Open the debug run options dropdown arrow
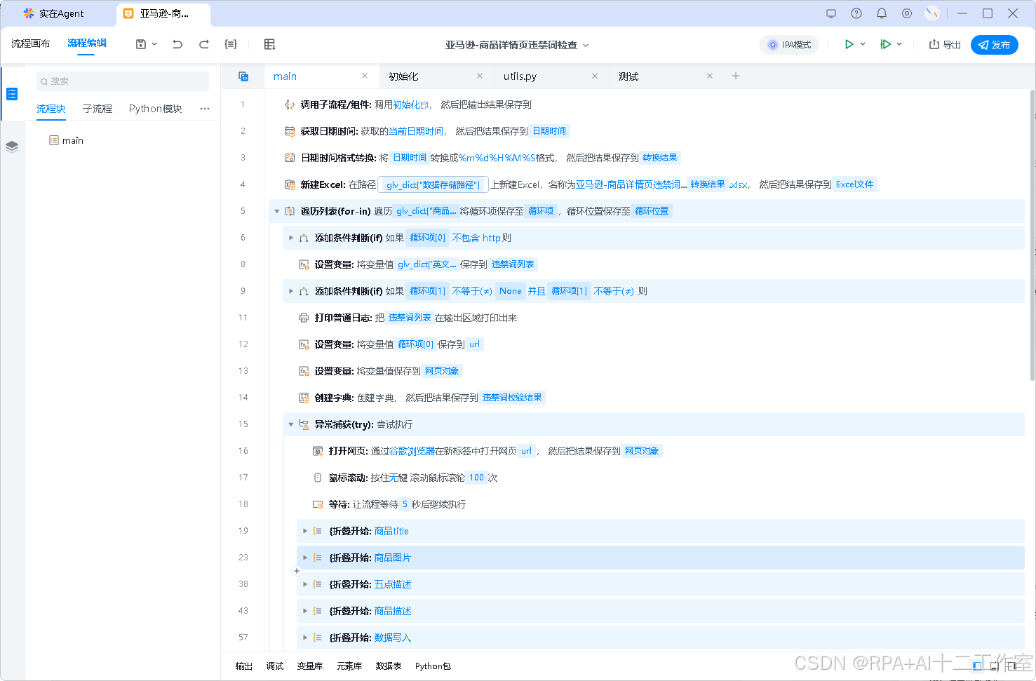The height and width of the screenshot is (681, 1036). pyautogui.click(x=899, y=44)
